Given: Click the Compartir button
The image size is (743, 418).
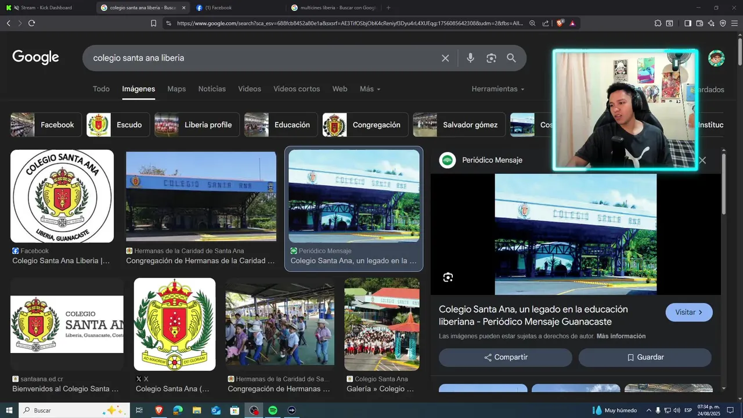Looking at the screenshot, I should pos(506,358).
